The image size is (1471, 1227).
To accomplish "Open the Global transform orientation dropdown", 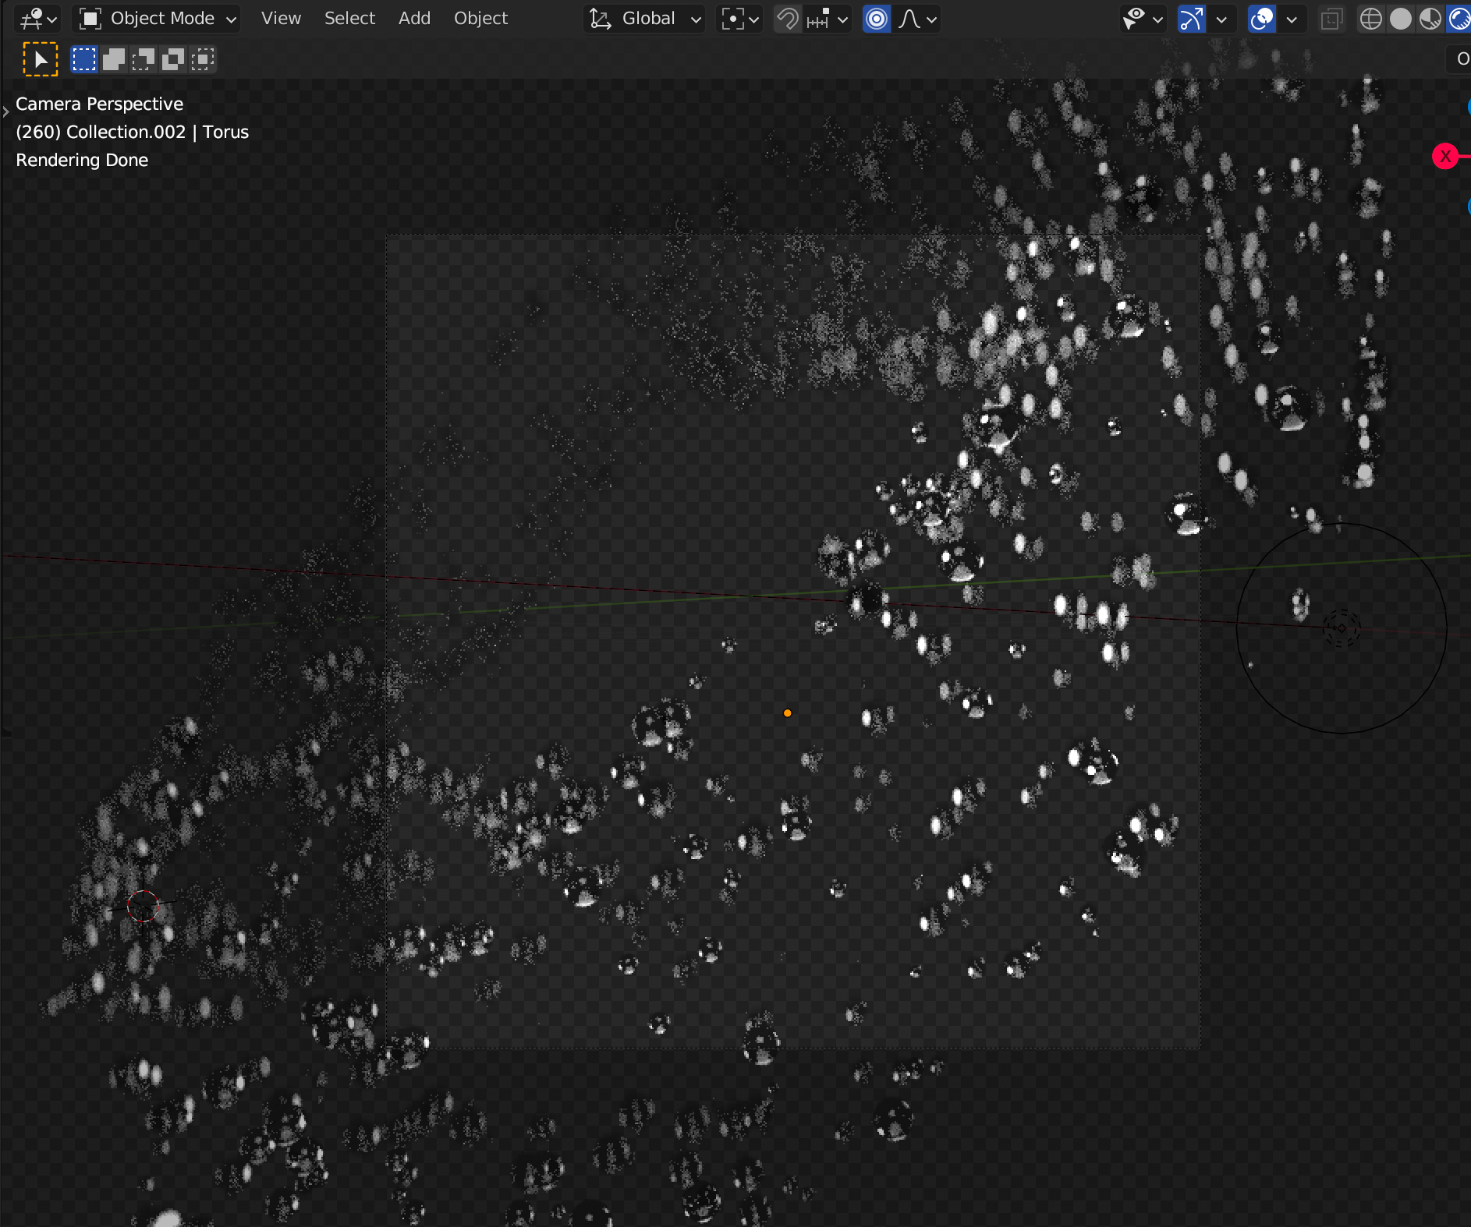I will [644, 19].
